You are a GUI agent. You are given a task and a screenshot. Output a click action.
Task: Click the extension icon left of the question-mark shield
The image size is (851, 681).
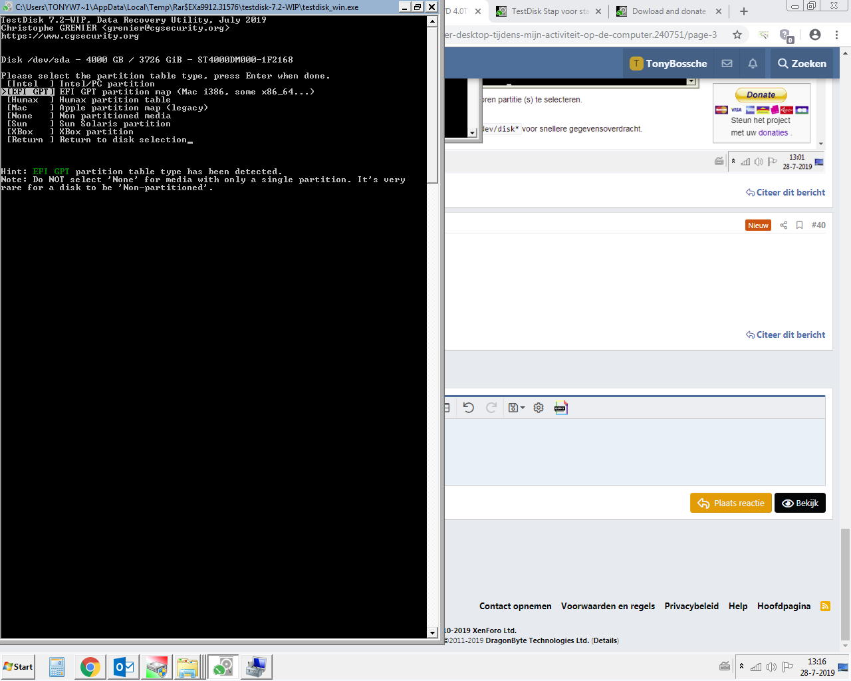click(763, 35)
